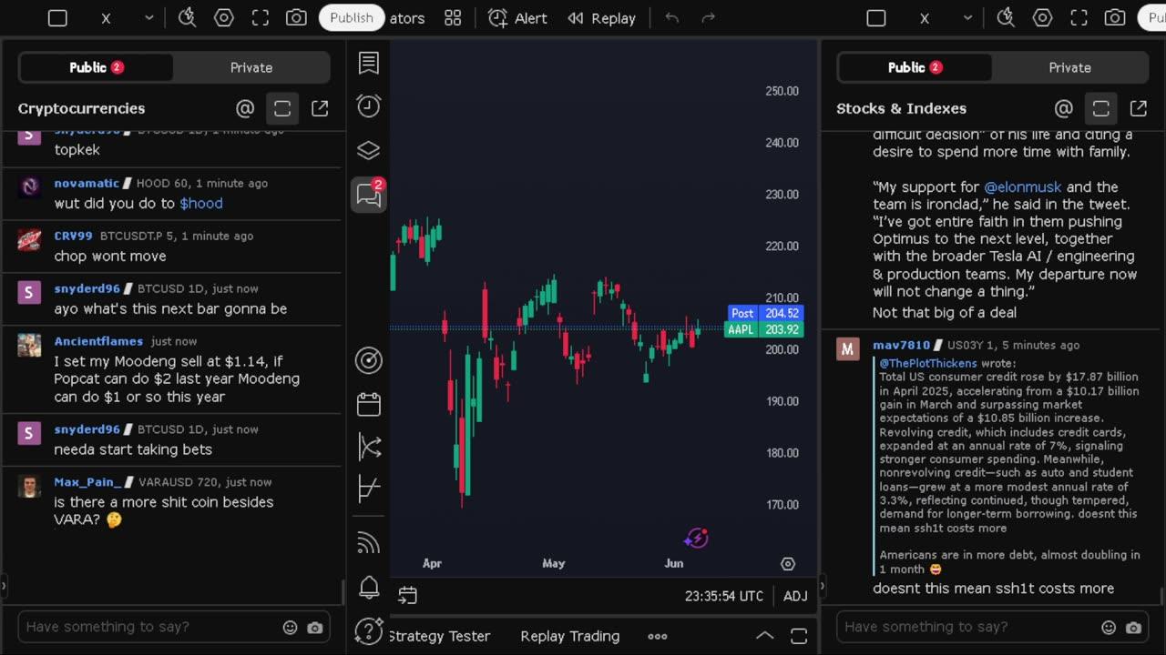This screenshot has width=1166, height=655.
Task: Open the feed broadcast icon in sidebar
Action: coord(368,543)
